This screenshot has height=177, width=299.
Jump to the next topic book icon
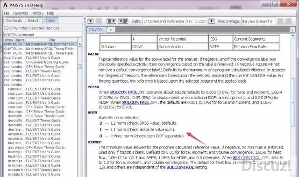tap(123, 21)
